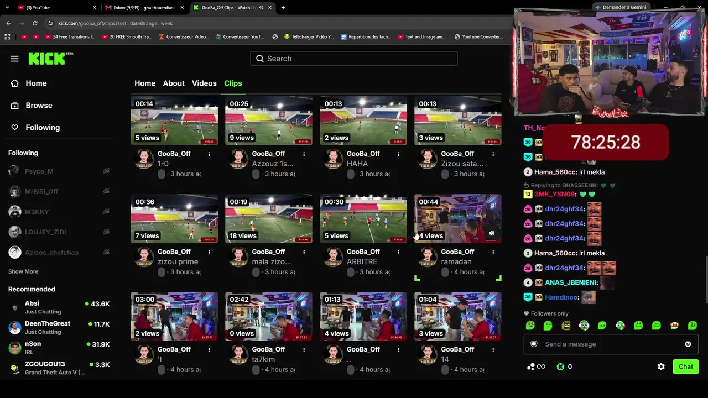Image resolution: width=708 pixels, height=398 pixels.
Task: Click username ANAS_JBENIENI in chat
Action: (571, 282)
